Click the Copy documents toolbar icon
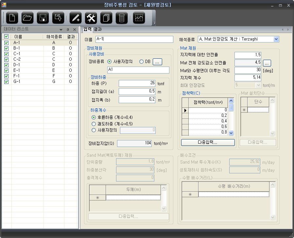The image size is (294, 238). tap(106, 18)
